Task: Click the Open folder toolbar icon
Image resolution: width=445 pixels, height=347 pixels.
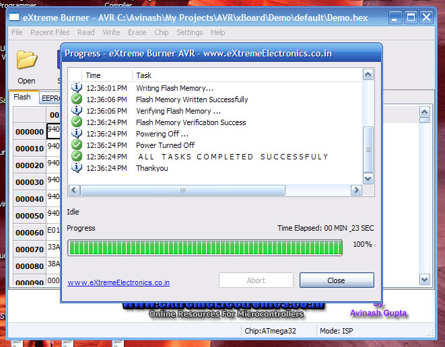Action: click(x=27, y=60)
